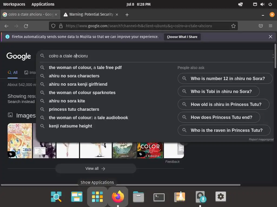Open the rocket launcher app in the dock
The width and height of the screenshot is (277, 207).
tap(180, 196)
